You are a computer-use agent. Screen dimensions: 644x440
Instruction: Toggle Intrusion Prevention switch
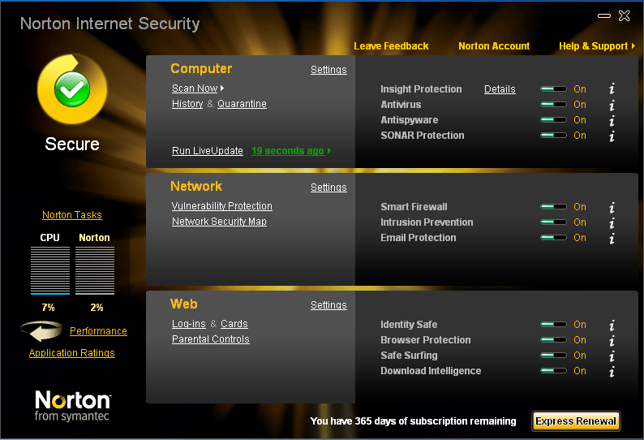pos(553,222)
